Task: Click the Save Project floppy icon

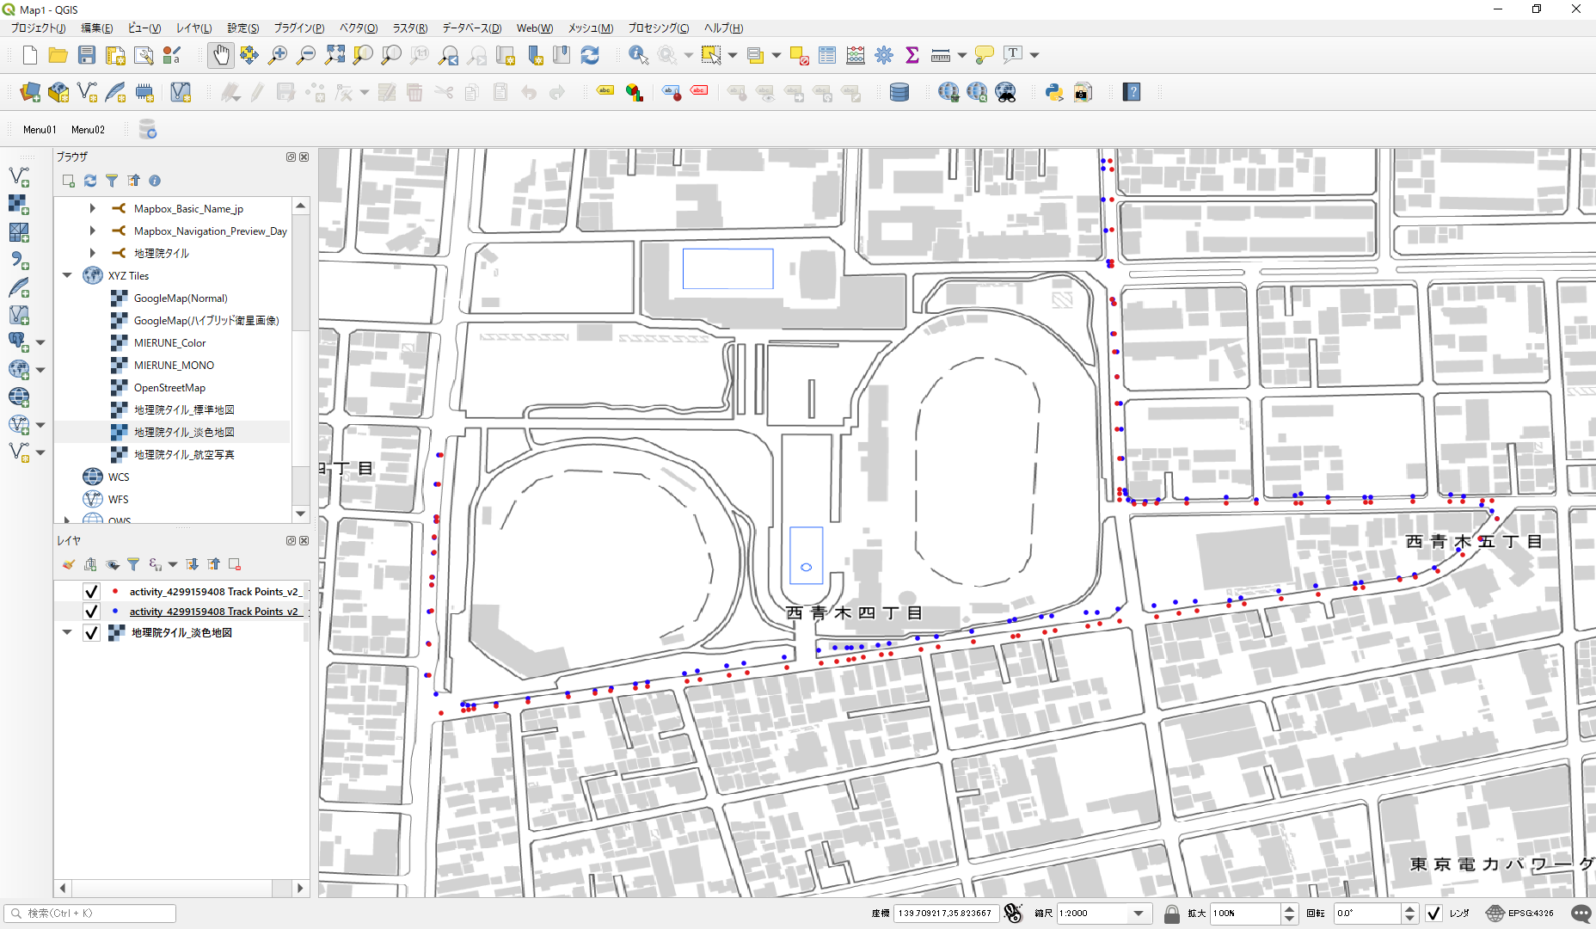Action: click(x=87, y=55)
